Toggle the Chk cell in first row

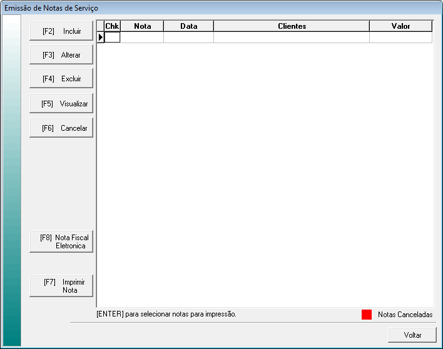click(x=112, y=38)
